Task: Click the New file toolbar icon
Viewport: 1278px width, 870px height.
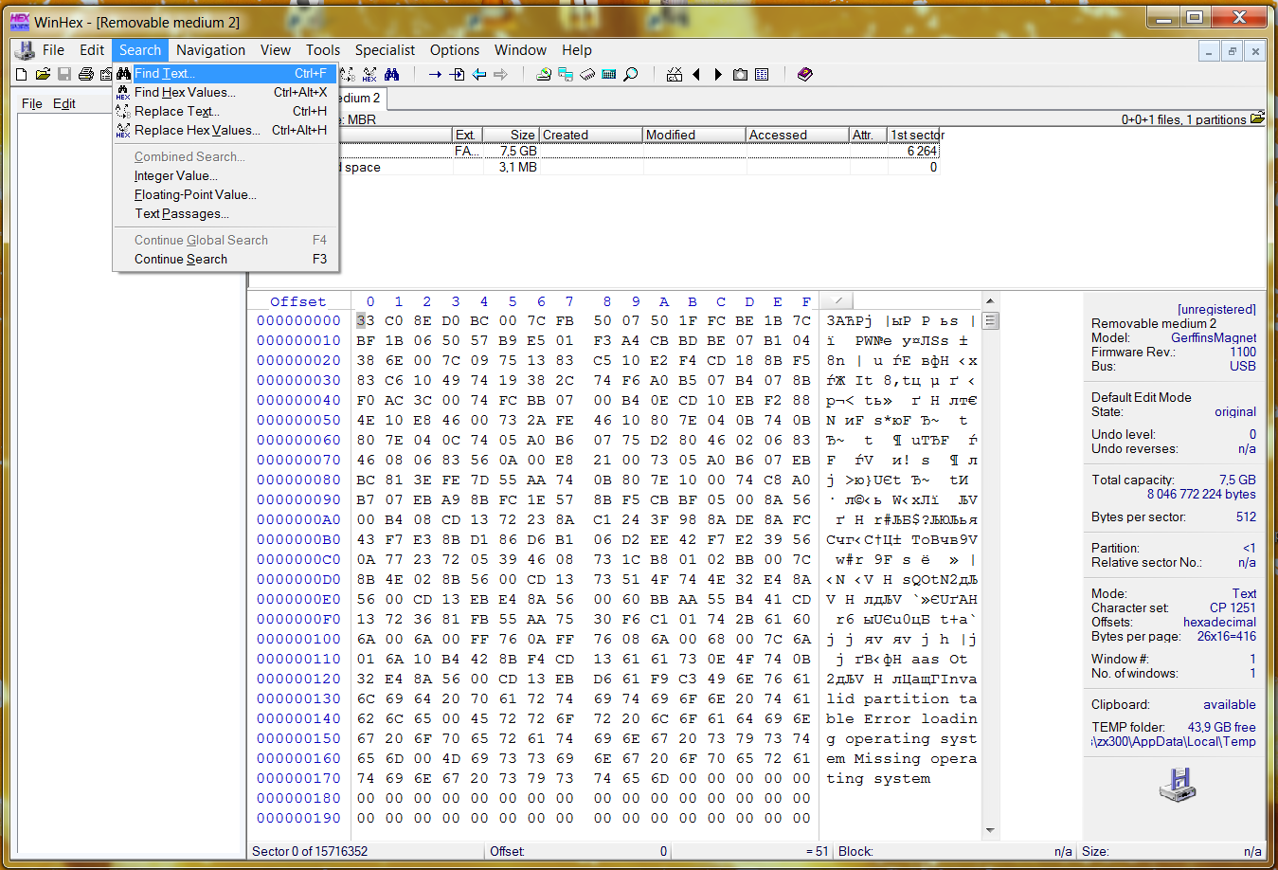Action: [22, 74]
